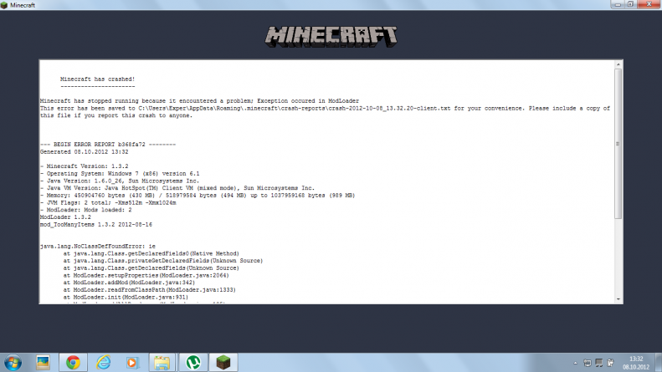Click 'mod_TooManyItems 1.3.2 2012-08-16' line
The width and height of the screenshot is (662, 372).
coord(96,224)
